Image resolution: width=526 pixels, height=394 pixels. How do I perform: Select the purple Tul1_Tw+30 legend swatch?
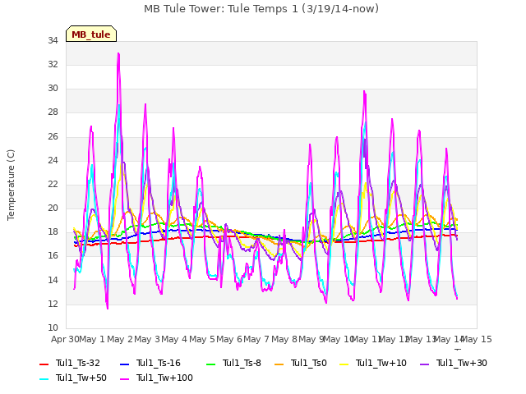[x=424, y=364]
